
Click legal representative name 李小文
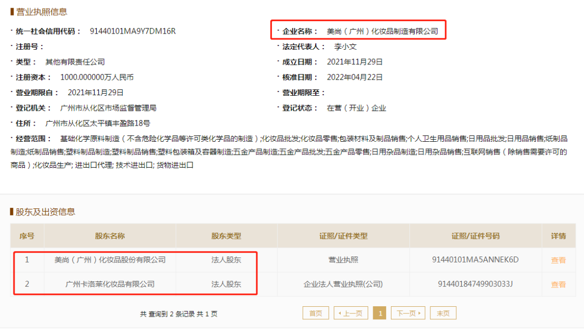pos(345,47)
